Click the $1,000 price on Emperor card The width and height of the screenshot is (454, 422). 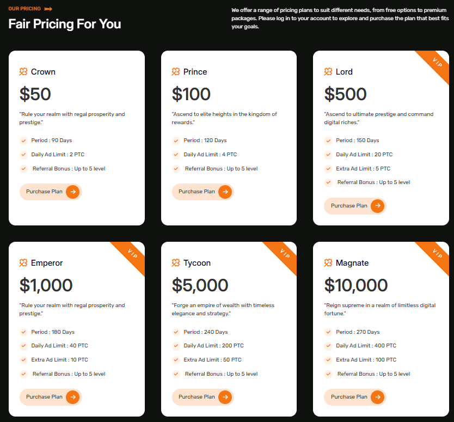(x=46, y=285)
